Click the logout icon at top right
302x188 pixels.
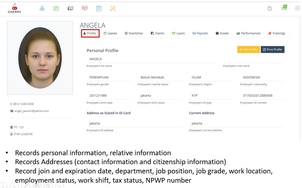coord(297,8)
